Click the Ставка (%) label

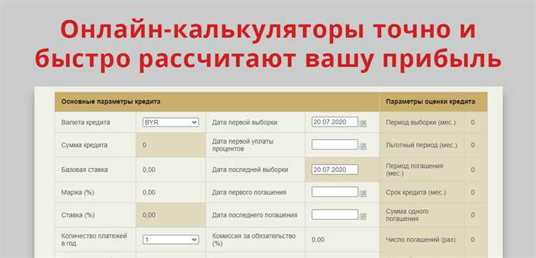[x=78, y=215]
